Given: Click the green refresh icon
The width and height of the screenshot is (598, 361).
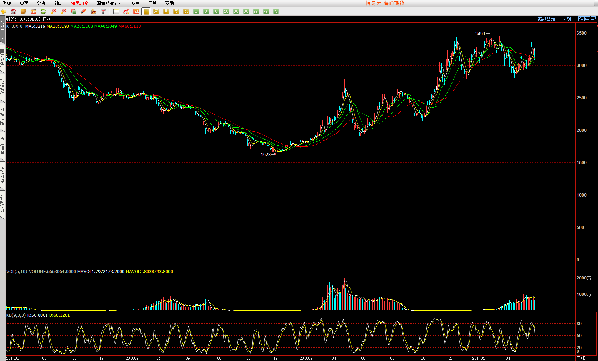Looking at the screenshot, I should pos(44,11).
